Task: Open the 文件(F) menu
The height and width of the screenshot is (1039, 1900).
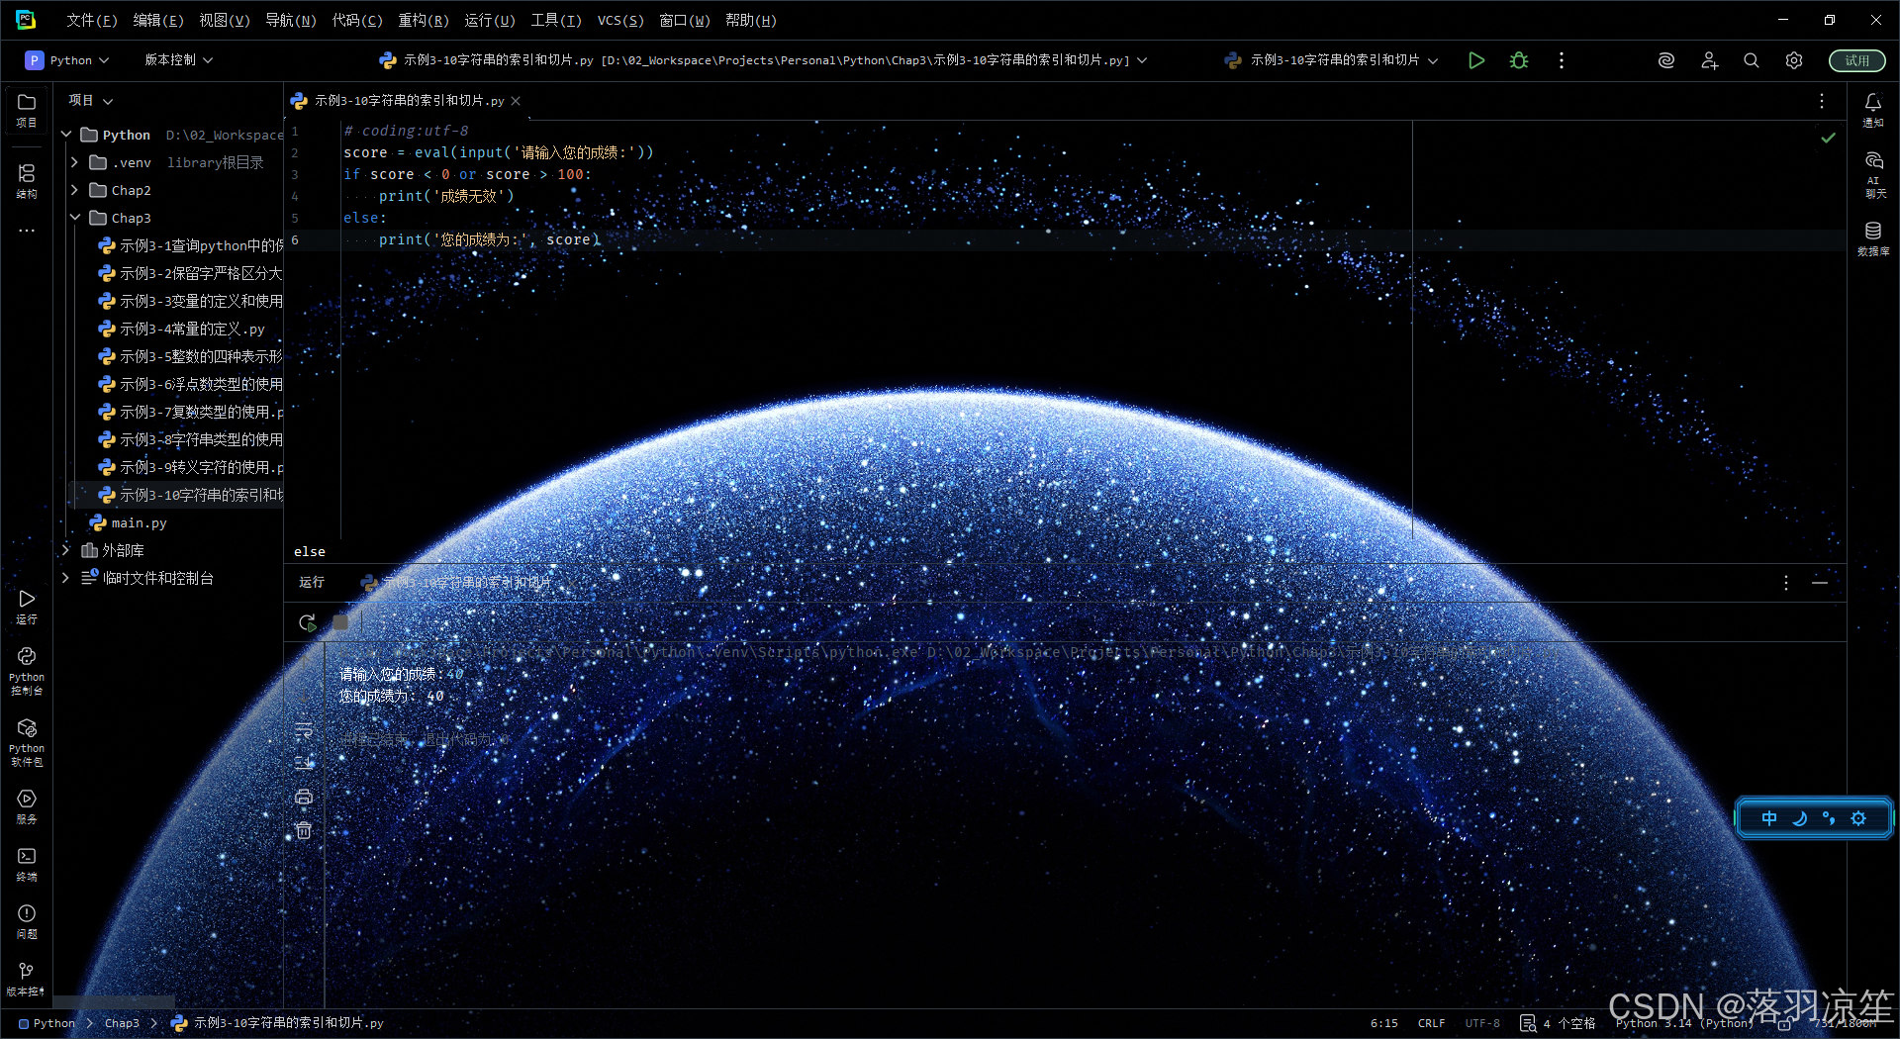Action: pos(92,20)
